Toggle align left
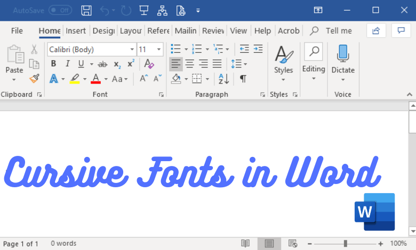 click(x=176, y=64)
